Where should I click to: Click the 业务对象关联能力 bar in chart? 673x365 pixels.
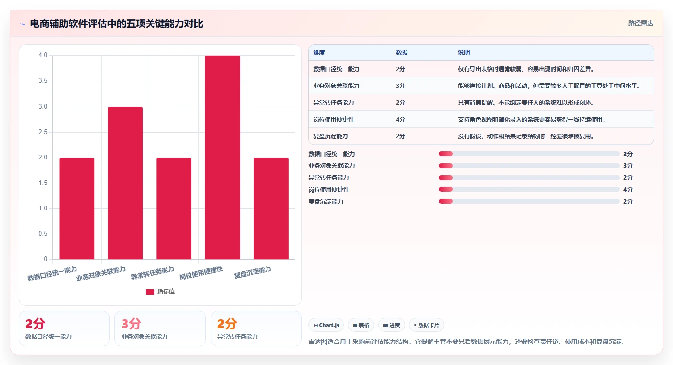(x=126, y=183)
